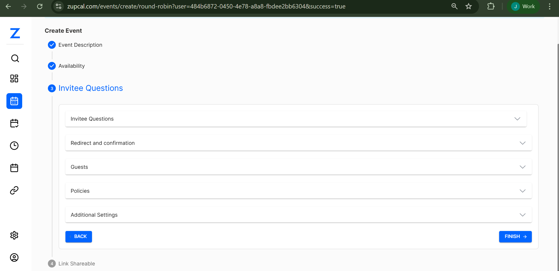
Task: Expand the Guests section chevron
Action: (522, 167)
